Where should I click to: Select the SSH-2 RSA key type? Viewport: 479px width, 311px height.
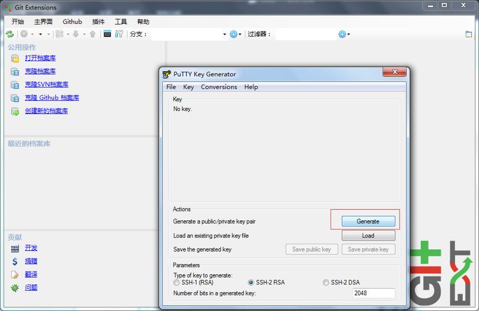pyautogui.click(x=251, y=283)
